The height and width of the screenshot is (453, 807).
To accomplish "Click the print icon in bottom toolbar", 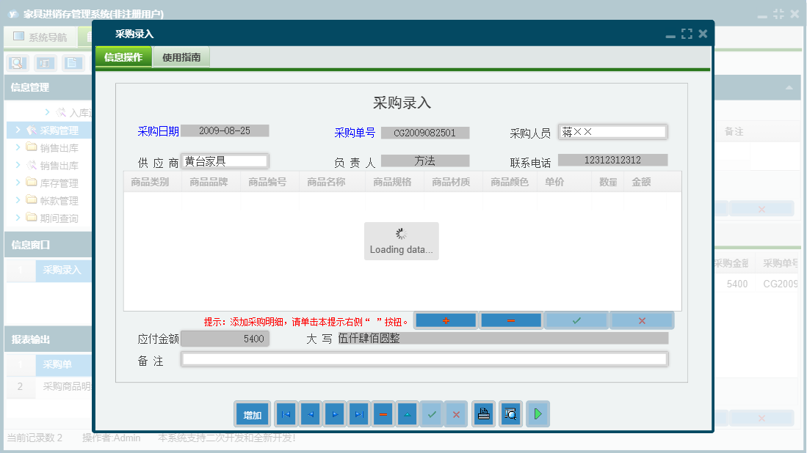I will (x=483, y=414).
